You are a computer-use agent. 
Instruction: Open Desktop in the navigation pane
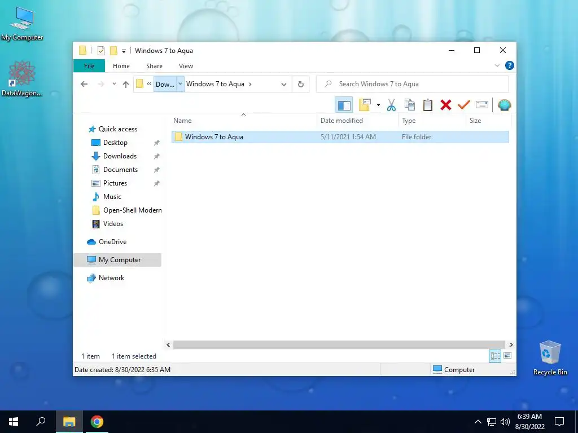click(115, 143)
